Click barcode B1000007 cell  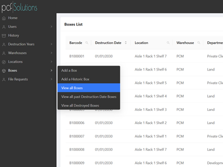[x=77, y=136]
